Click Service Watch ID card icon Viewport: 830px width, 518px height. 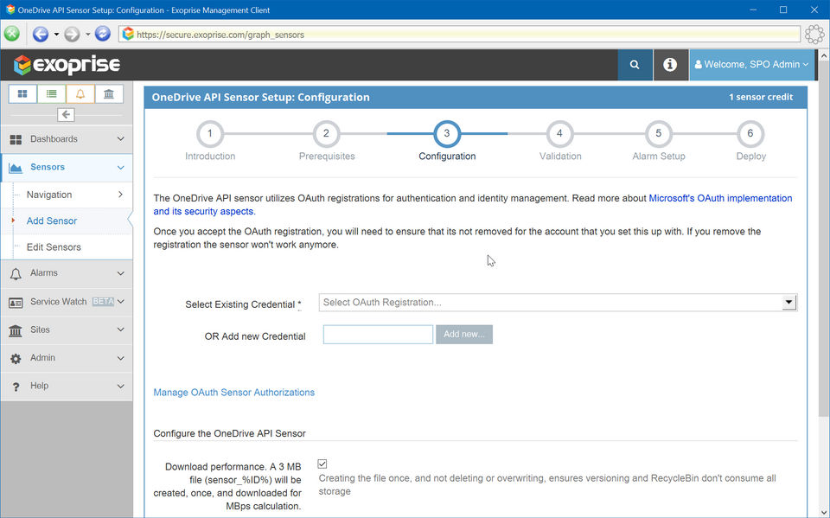click(16, 303)
